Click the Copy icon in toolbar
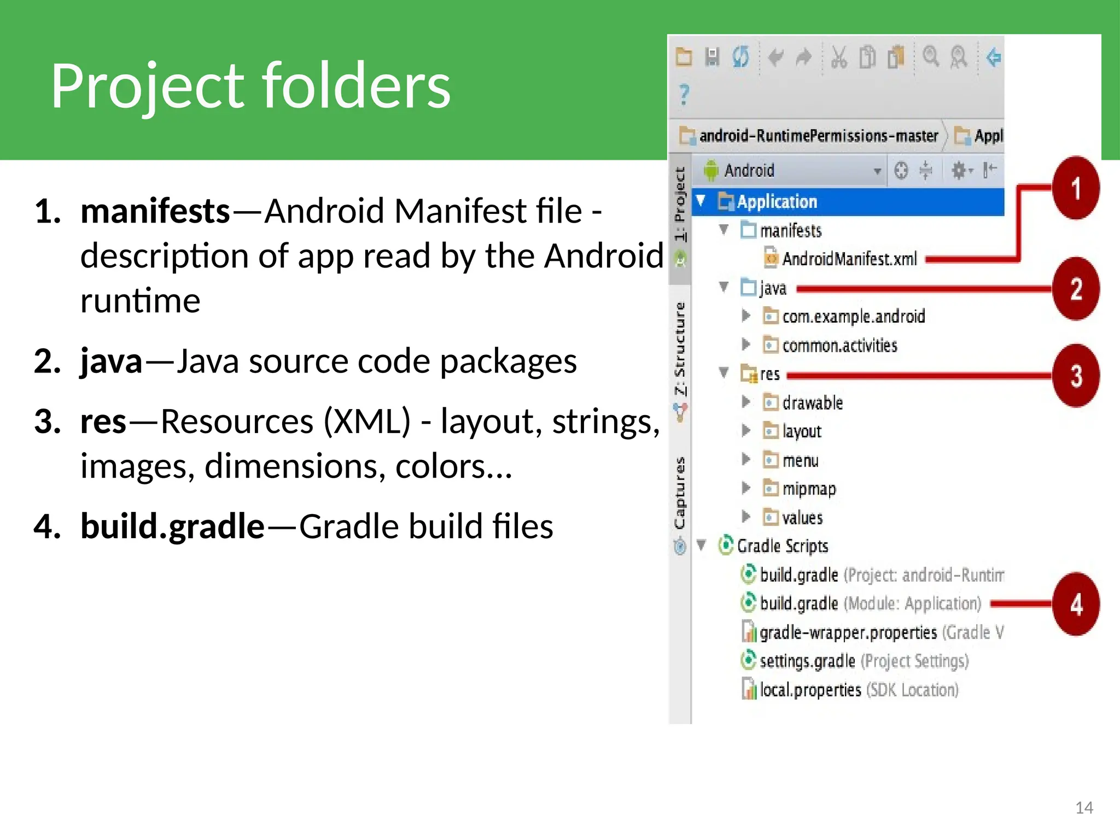Viewport: 1120px width, 840px height. click(867, 57)
